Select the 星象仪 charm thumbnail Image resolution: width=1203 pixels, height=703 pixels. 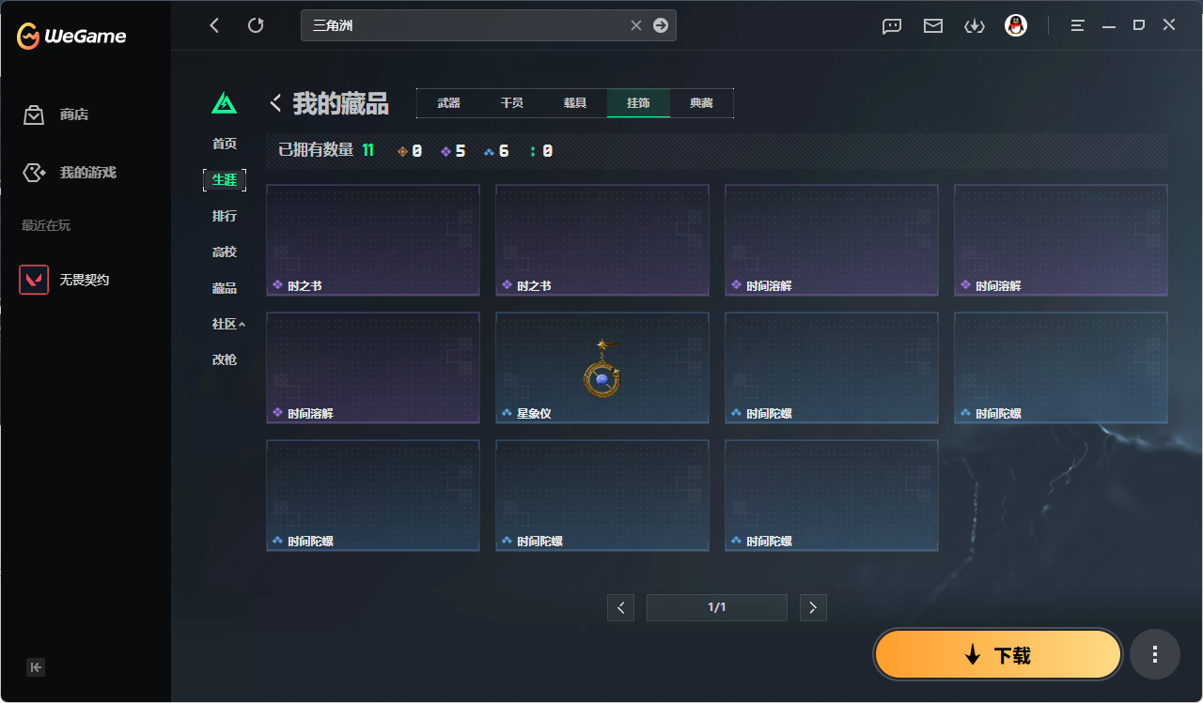tap(602, 368)
